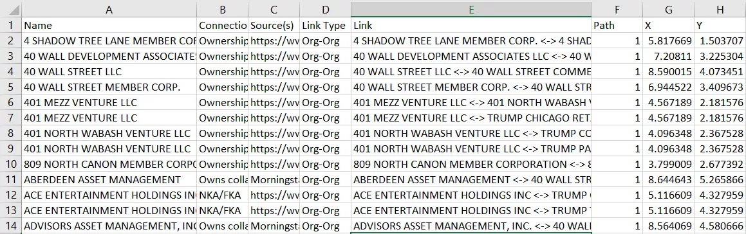Select name cell '809 NORTH CANON MEMBER'
This screenshot has height=234, width=746.
(x=109, y=164)
